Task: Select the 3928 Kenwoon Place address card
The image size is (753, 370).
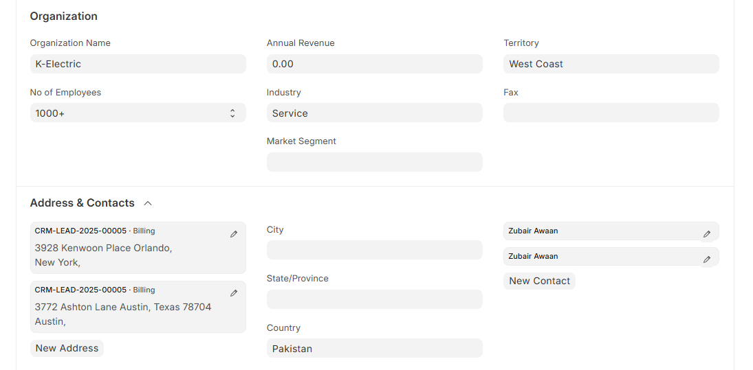Action: (124, 254)
